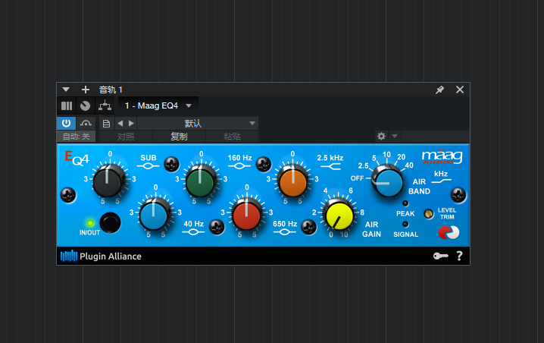Image resolution: width=544 pixels, height=343 pixels.
Task: Open help with the question mark icon
Action: 459,256
